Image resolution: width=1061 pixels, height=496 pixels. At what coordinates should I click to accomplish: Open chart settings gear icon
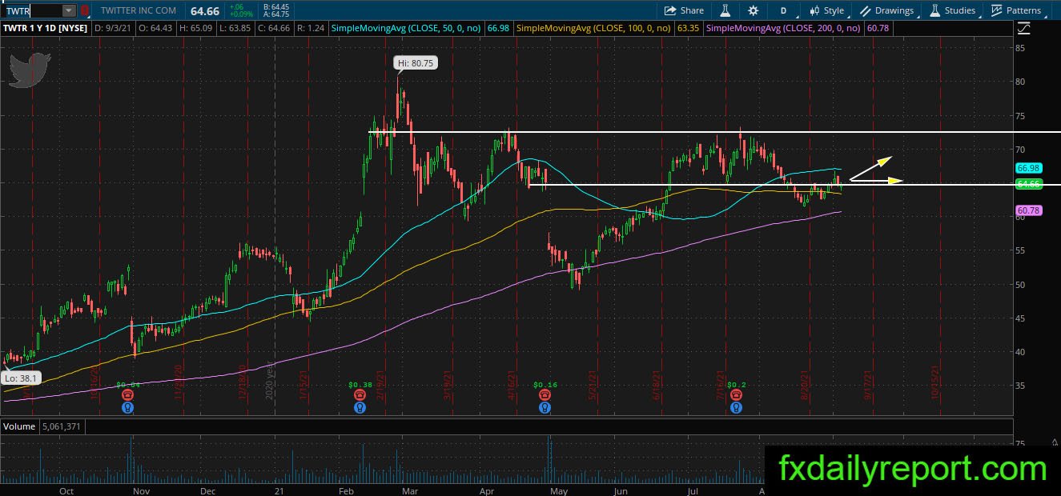pyautogui.click(x=753, y=10)
